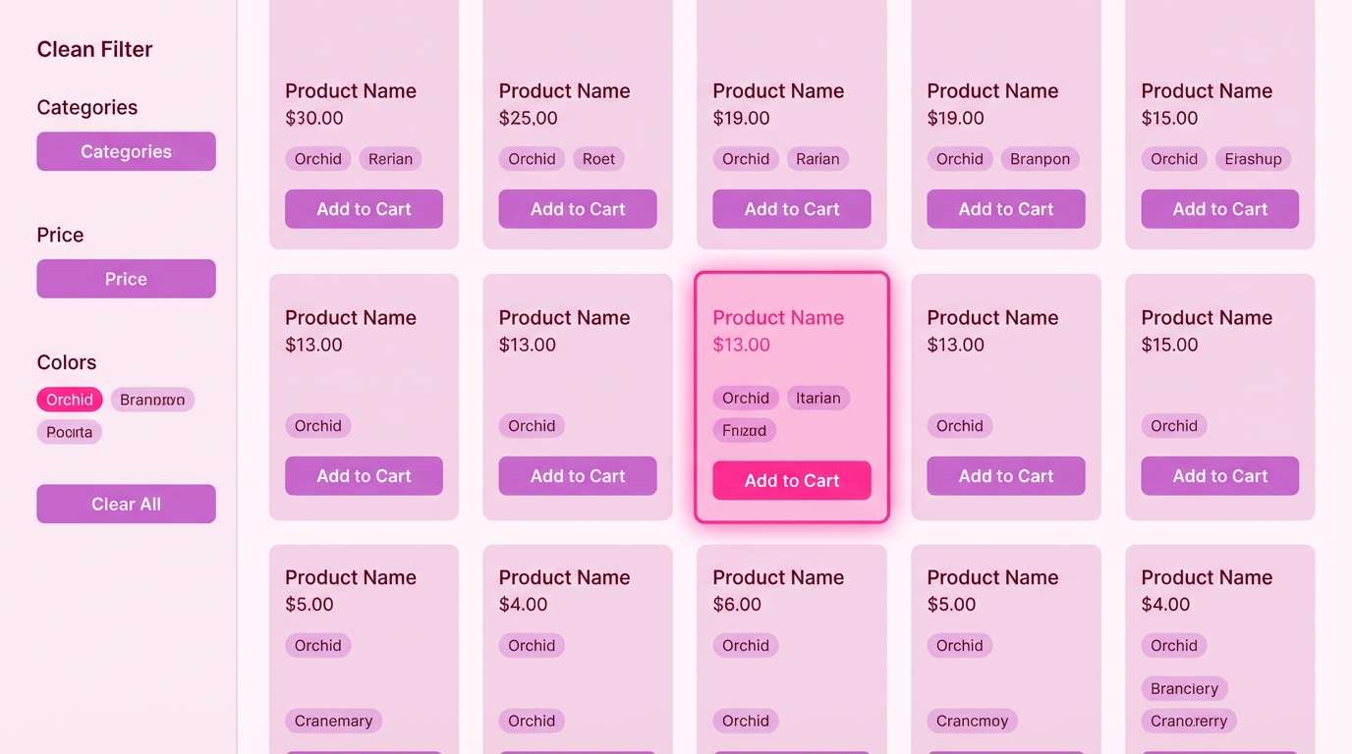Click the Fnizud tag in the highlighted card
Image resolution: width=1352 pixels, height=754 pixels.
744,430
